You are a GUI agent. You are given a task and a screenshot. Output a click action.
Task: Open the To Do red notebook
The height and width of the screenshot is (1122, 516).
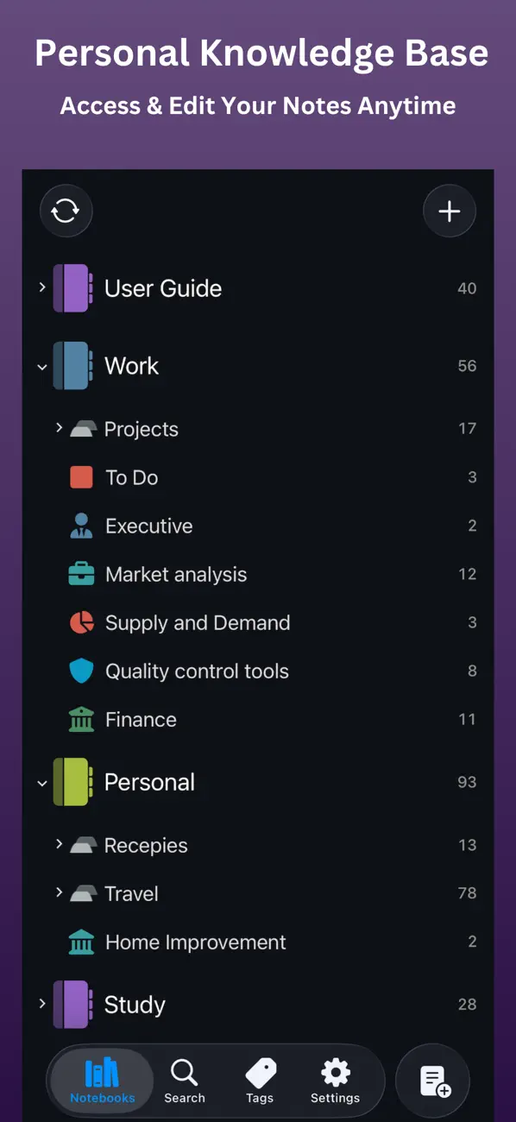(x=82, y=477)
